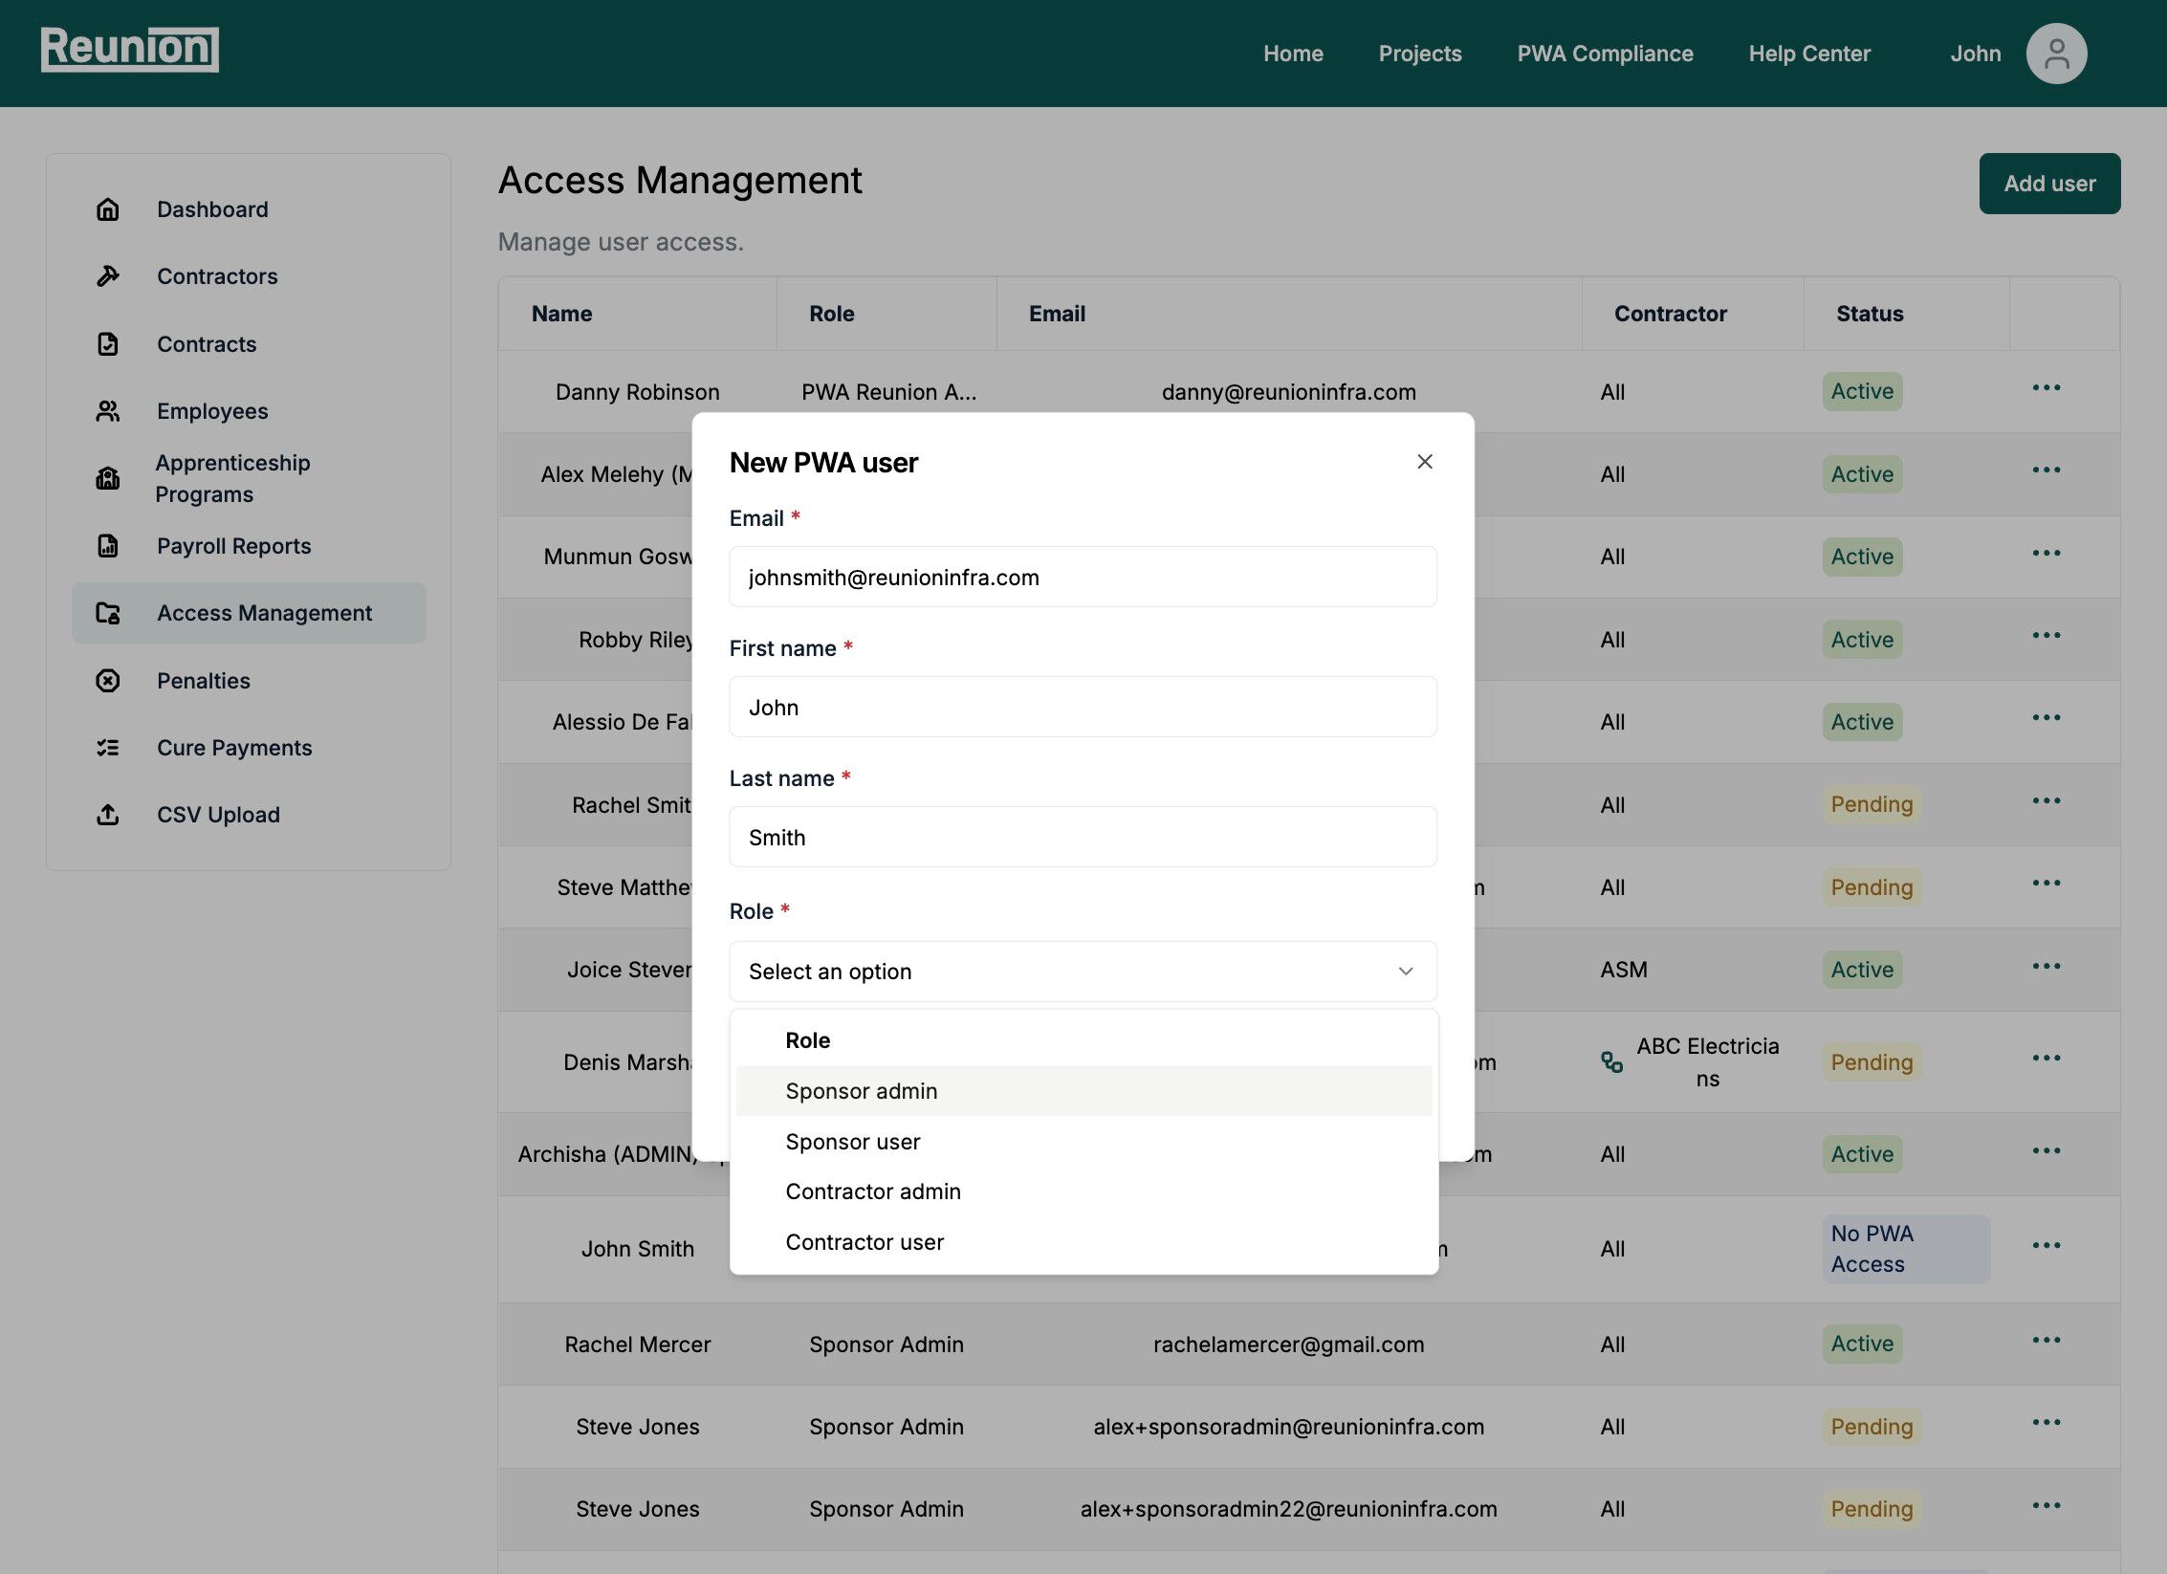Pick Contractor admin in role options
The image size is (2167, 1574).
point(873,1191)
